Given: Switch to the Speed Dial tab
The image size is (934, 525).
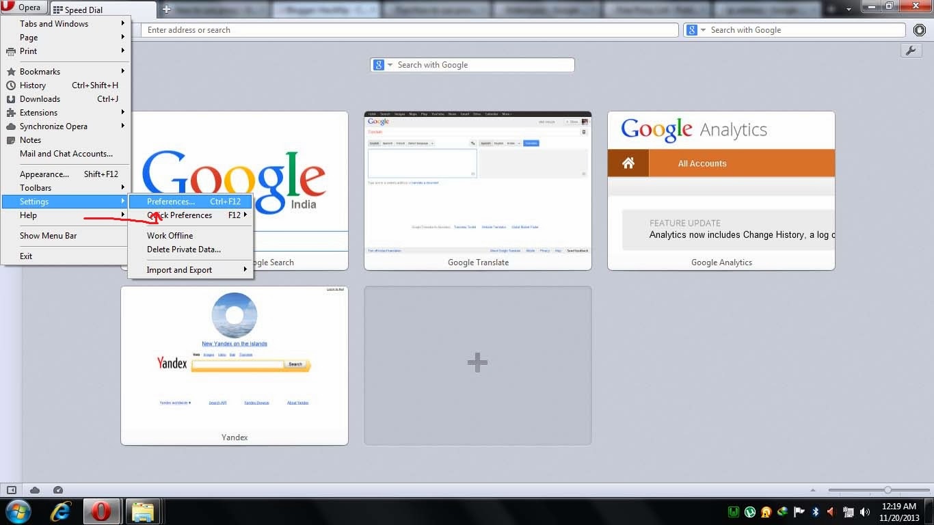Looking at the screenshot, I should tap(103, 10).
